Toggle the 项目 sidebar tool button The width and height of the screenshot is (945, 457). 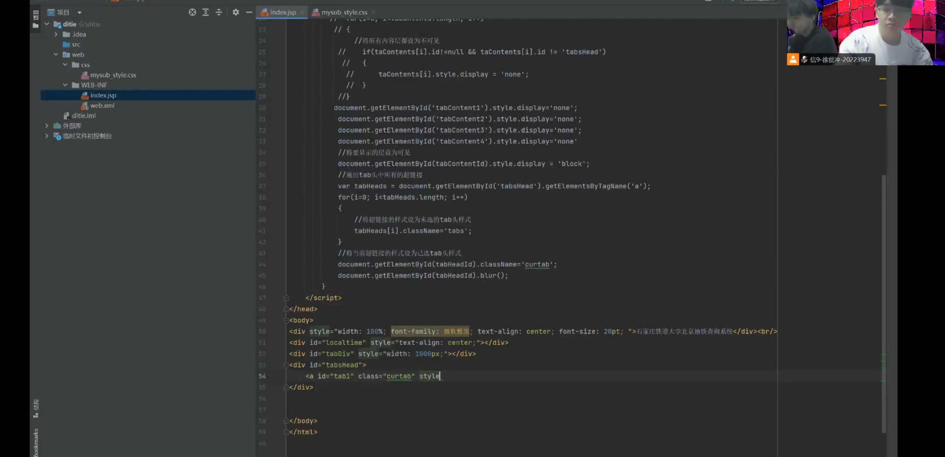pyautogui.click(x=36, y=15)
